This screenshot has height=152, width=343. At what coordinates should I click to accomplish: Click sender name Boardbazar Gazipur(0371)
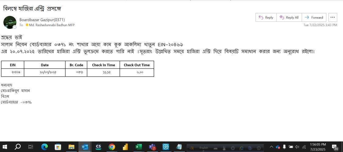[x=42, y=20]
